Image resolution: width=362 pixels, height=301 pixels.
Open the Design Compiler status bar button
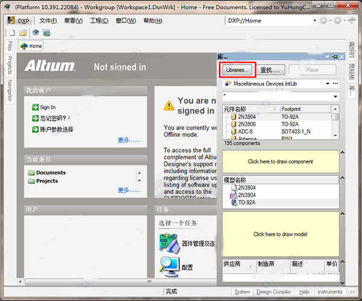pyautogui.click(x=274, y=292)
